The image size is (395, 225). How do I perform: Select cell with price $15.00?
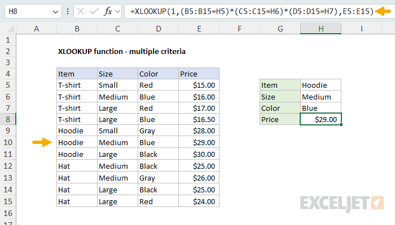click(199, 85)
